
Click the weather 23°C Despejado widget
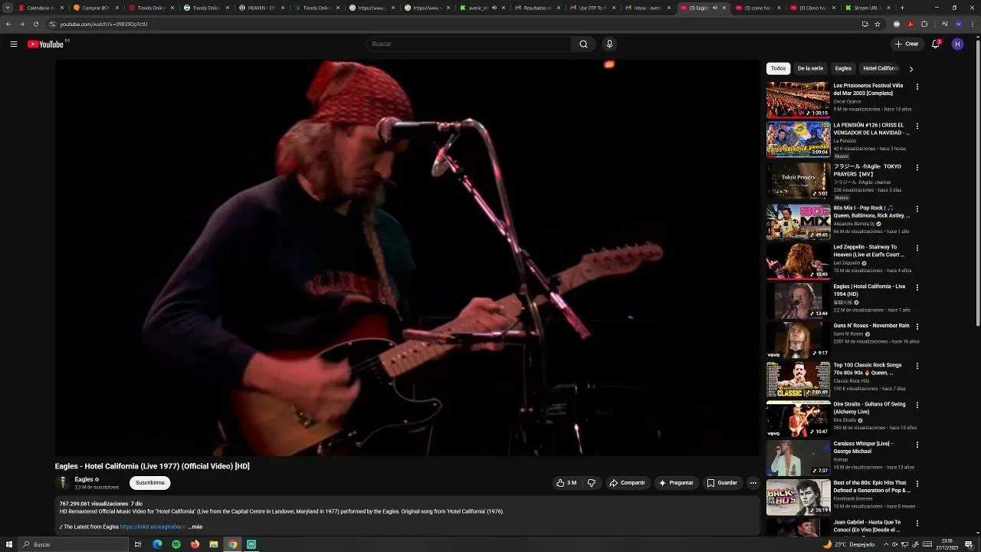pyautogui.click(x=849, y=544)
